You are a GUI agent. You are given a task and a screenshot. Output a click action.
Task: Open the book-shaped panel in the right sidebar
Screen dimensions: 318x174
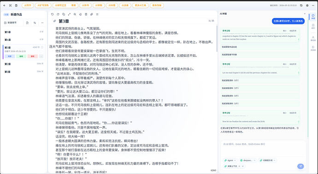313,26
